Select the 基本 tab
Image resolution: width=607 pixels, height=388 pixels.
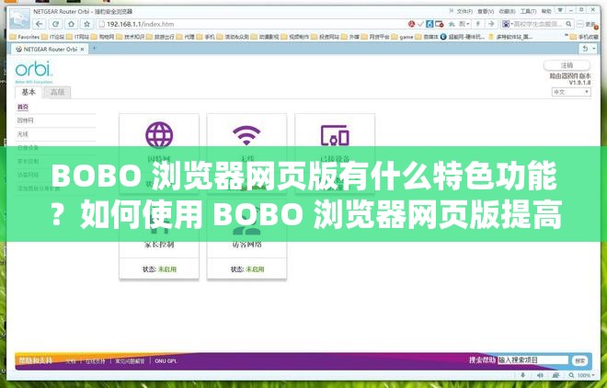29,92
